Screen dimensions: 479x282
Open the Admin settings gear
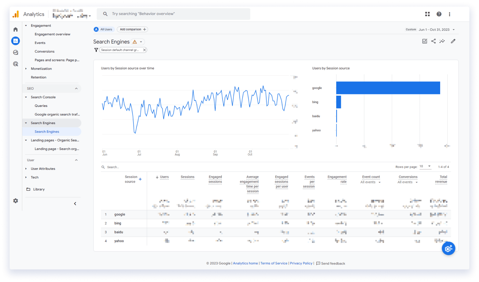(16, 201)
